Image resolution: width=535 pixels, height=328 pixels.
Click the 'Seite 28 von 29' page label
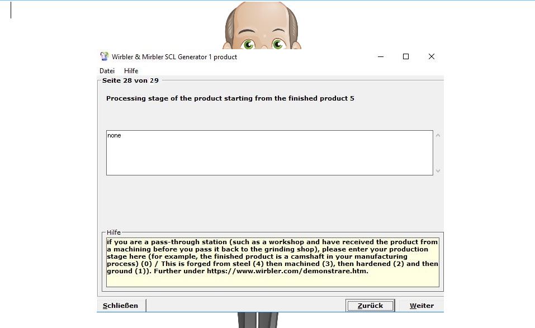(130, 80)
